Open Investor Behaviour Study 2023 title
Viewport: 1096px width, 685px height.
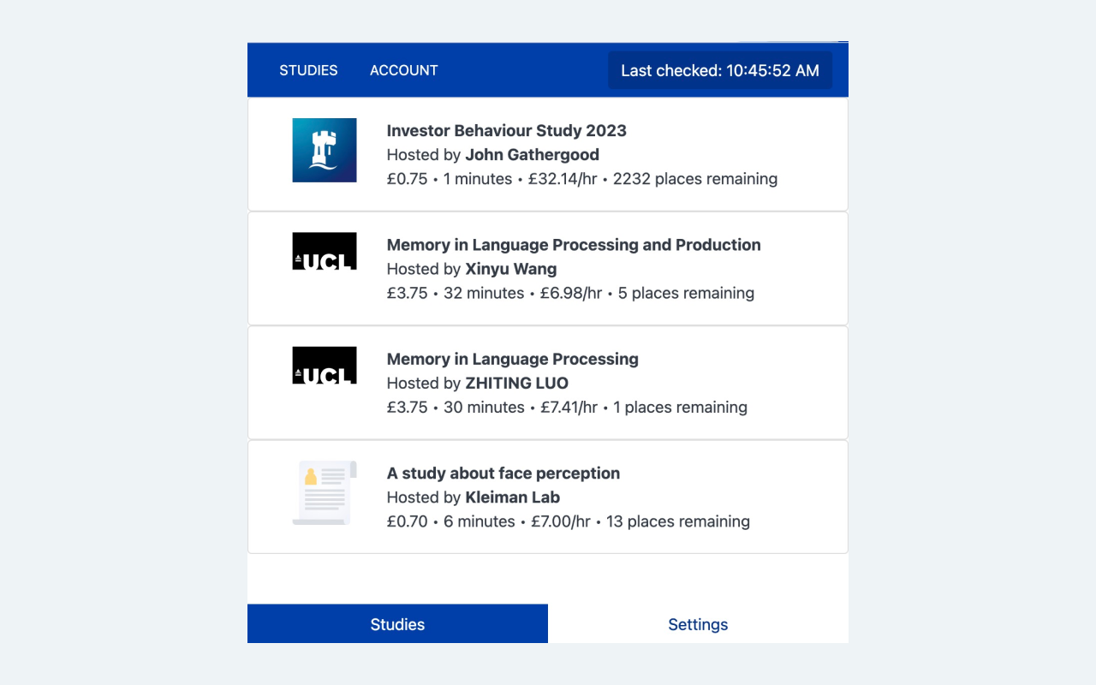[x=506, y=131]
